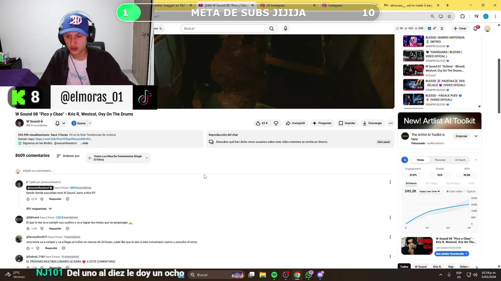Expand the description with '...más'

[84, 143]
